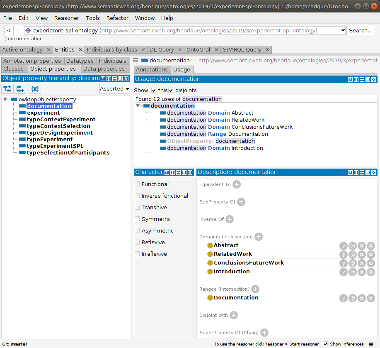Collapse owl:topObjectProperty tree node
Viewport: 380px width, 348px height.
5,99
